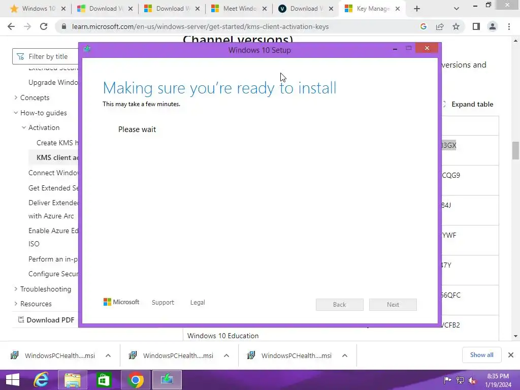Open the Windows Start button
The image size is (520, 390).
click(x=13, y=380)
